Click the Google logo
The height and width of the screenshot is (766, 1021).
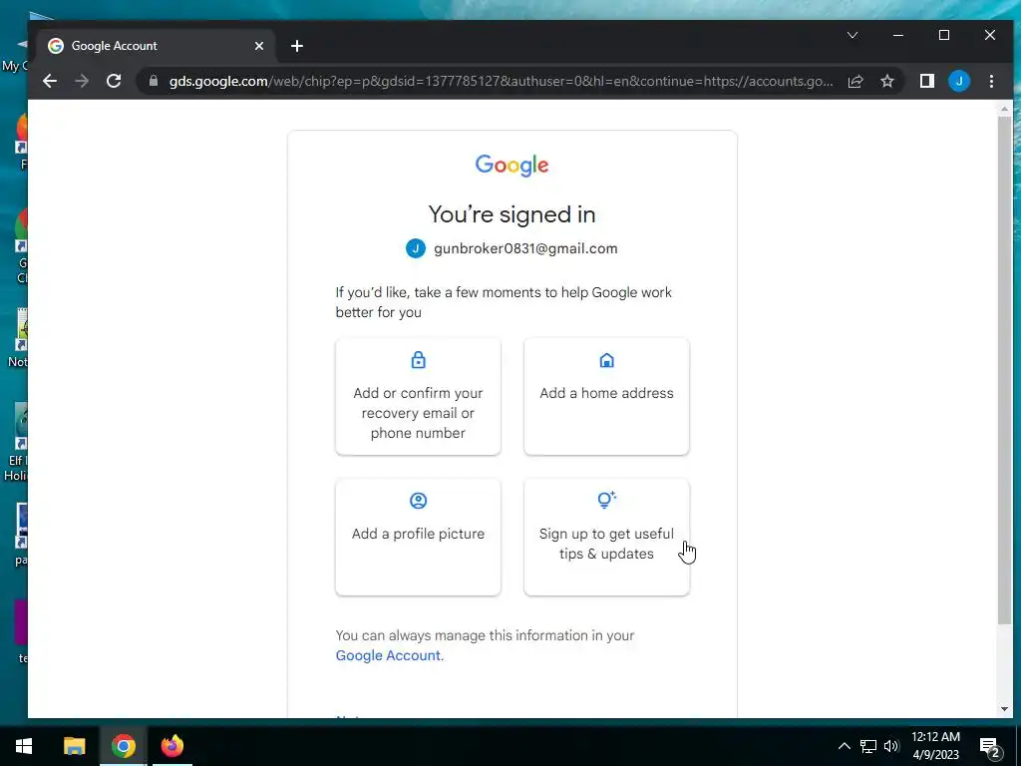tap(511, 166)
